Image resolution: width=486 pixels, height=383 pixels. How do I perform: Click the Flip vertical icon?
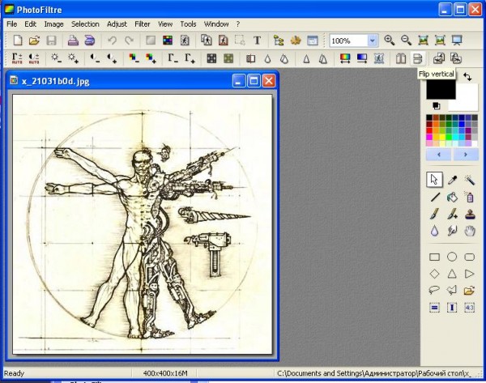click(x=417, y=58)
